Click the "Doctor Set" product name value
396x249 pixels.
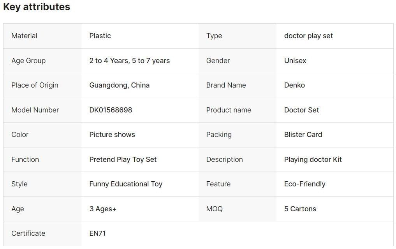tap(301, 110)
